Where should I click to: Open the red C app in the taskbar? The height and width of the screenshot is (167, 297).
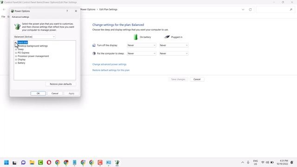point(100,162)
